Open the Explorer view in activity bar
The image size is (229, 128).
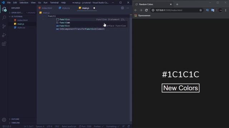point(4,9)
